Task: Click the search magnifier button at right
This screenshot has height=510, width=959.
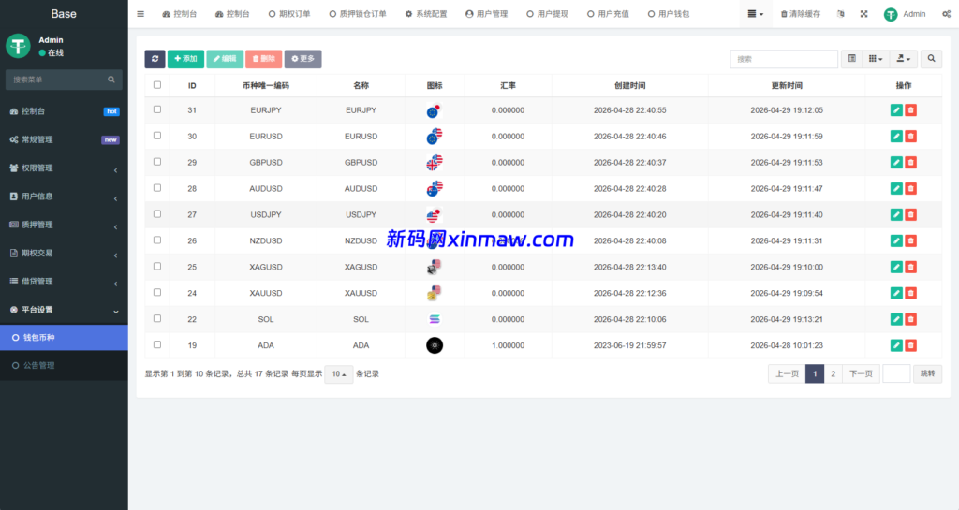Action: pos(932,59)
